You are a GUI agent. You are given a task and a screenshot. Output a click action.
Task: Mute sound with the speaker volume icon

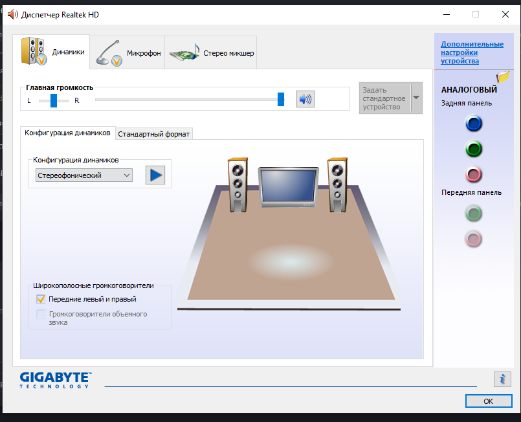(x=305, y=99)
